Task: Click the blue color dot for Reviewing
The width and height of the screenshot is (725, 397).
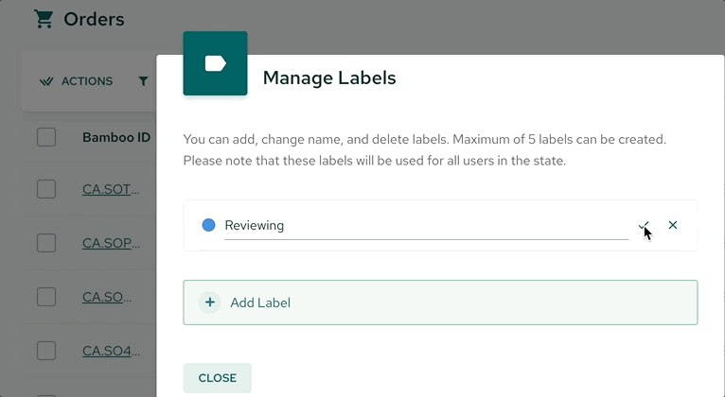Action: pos(208,225)
